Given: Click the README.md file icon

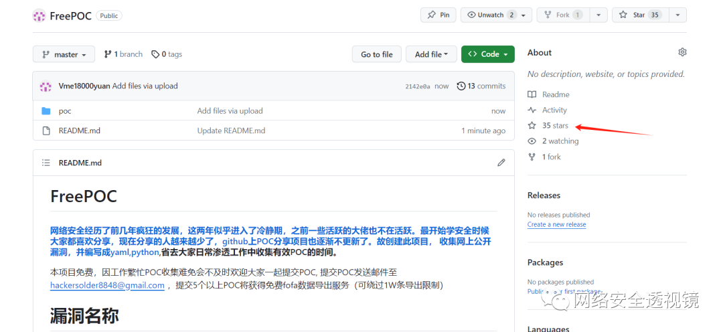Looking at the screenshot, I should pos(46,131).
